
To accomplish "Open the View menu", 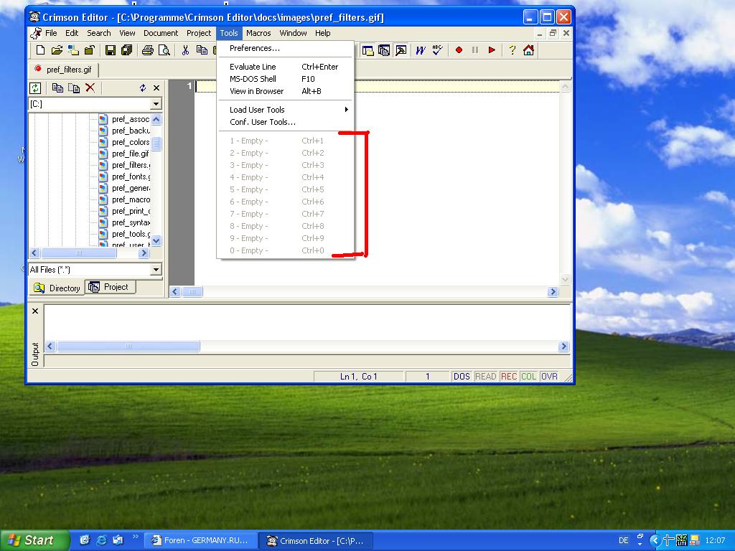I will pos(127,33).
